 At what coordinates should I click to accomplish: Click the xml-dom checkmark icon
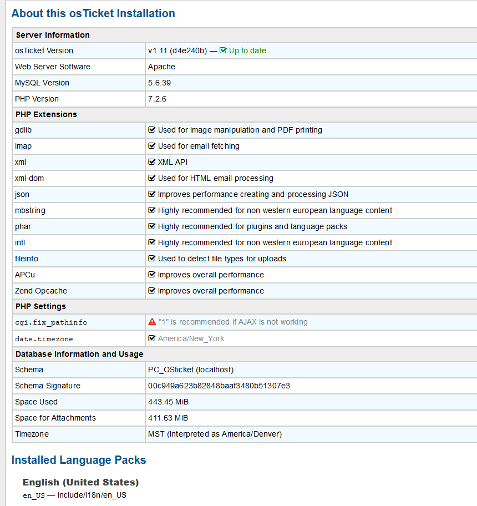coord(152,178)
